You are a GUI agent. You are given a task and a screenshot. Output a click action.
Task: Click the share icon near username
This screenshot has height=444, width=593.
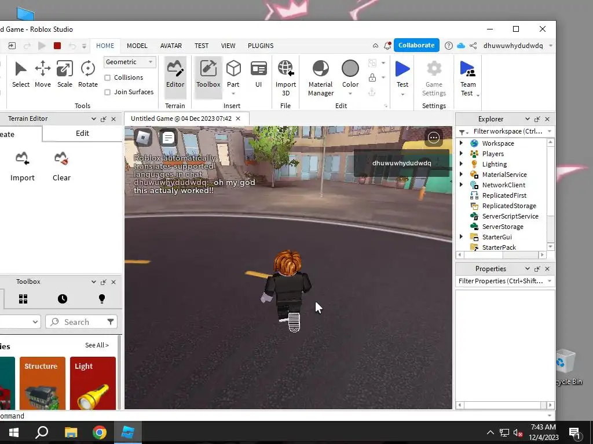tap(473, 46)
